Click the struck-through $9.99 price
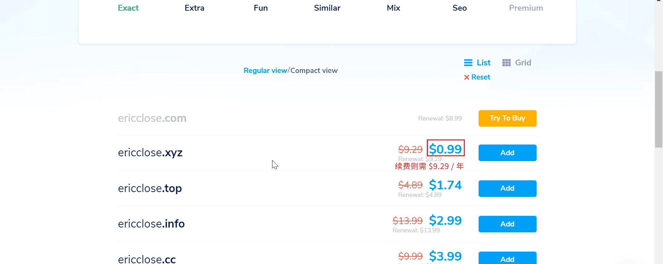This screenshot has height=264, width=663. point(410,256)
